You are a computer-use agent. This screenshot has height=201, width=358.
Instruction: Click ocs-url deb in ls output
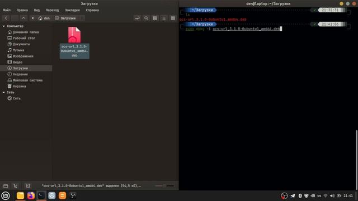[x=213, y=20]
